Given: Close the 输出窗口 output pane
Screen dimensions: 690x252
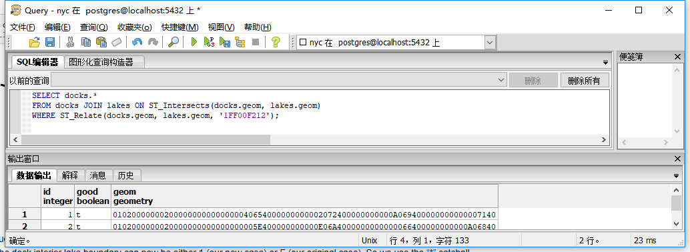Looking at the screenshot, I should point(677,159).
